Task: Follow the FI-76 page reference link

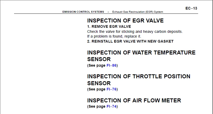Action: tap(111, 89)
